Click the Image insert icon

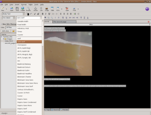click(47, 9)
